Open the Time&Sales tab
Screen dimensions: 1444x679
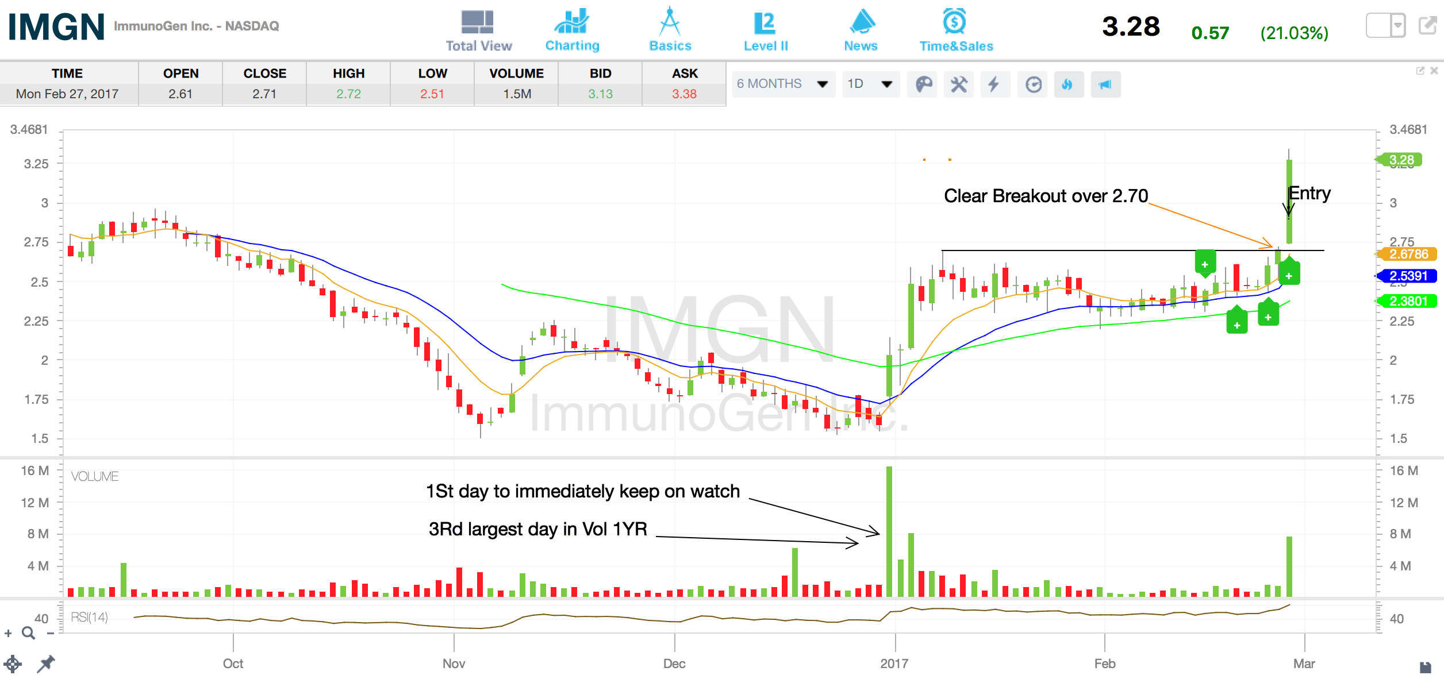tap(955, 31)
